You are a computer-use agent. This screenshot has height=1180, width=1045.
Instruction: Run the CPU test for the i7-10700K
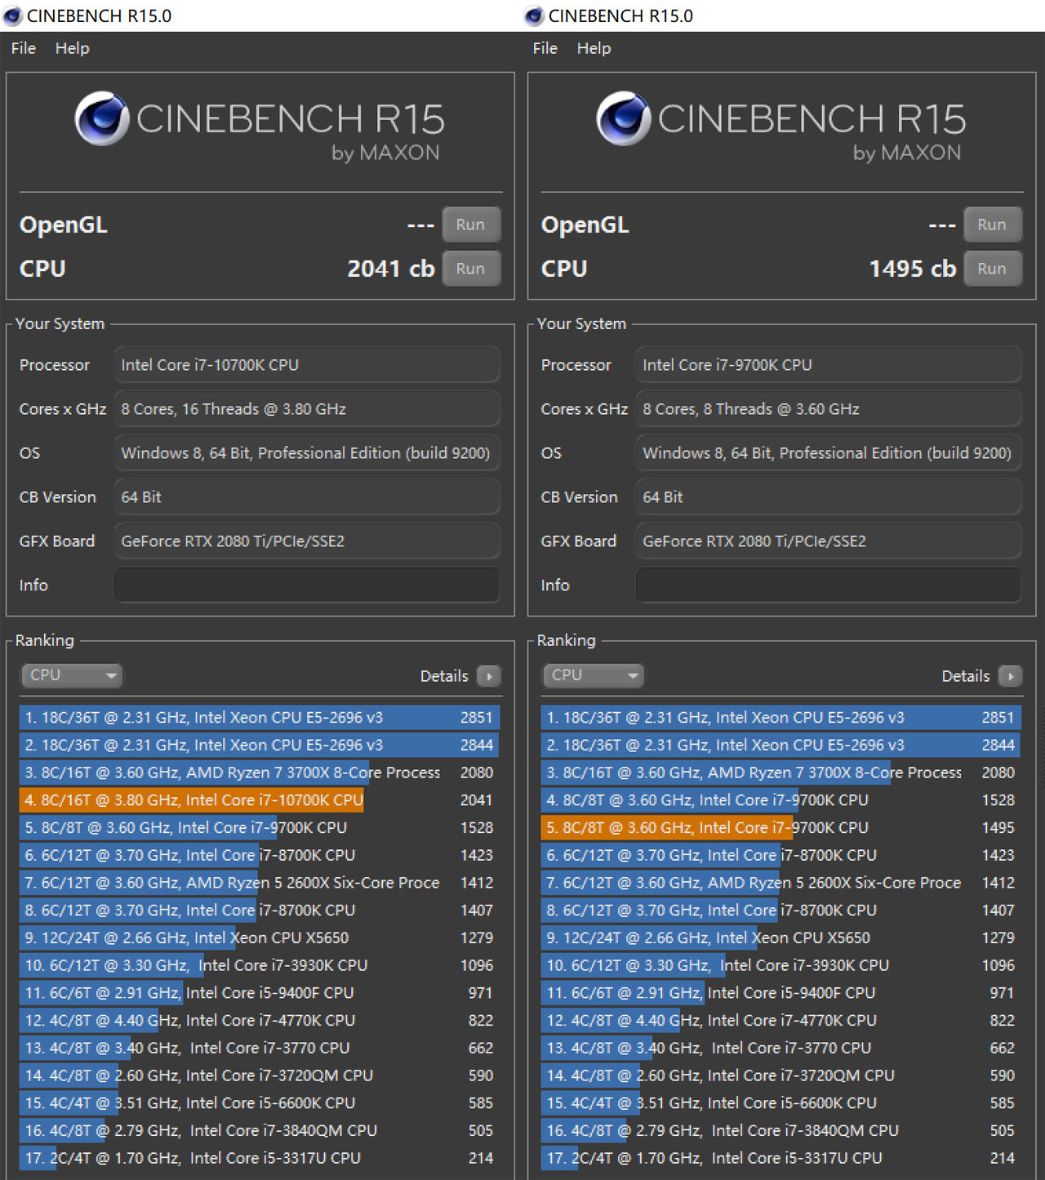(470, 269)
